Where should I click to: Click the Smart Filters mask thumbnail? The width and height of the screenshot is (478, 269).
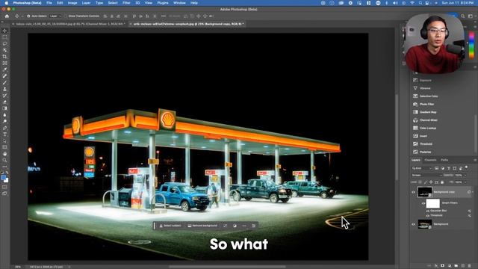click(433, 203)
